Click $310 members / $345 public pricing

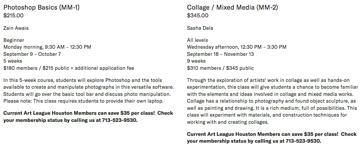(220, 68)
